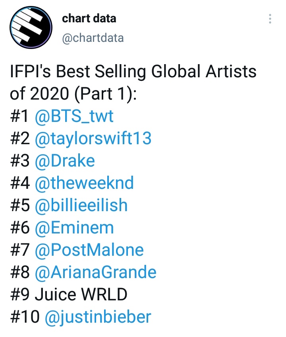This screenshot has width=286, height=337.
Task: Click the chart data display name
Action: click(89, 18)
